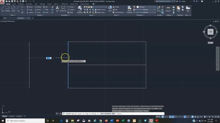Select the Polyline tool
The width and height of the screenshot is (220, 123).
8,9
